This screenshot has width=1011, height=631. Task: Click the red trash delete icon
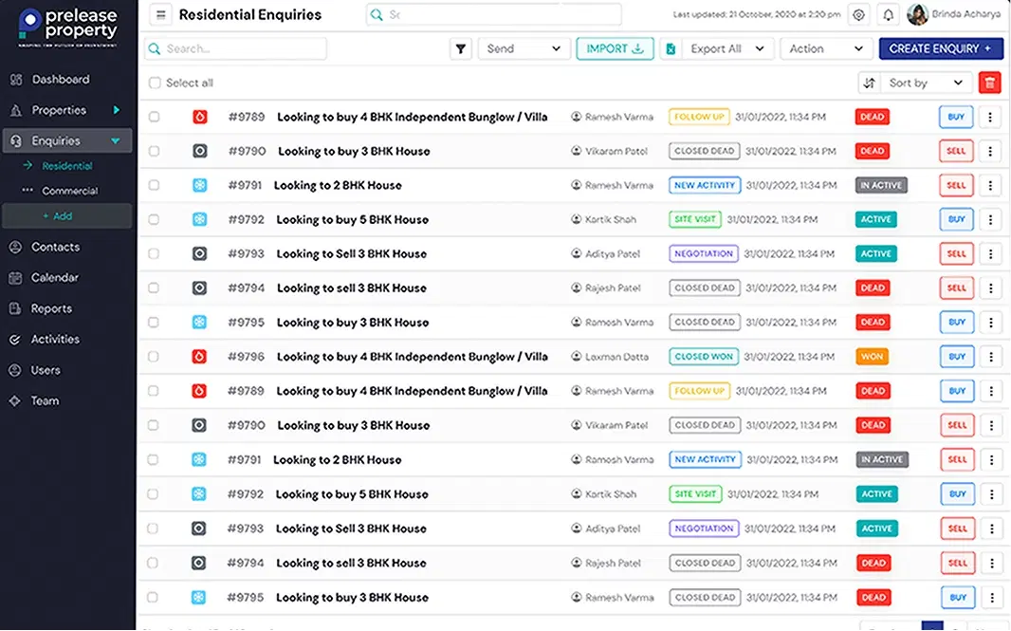pos(990,84)
